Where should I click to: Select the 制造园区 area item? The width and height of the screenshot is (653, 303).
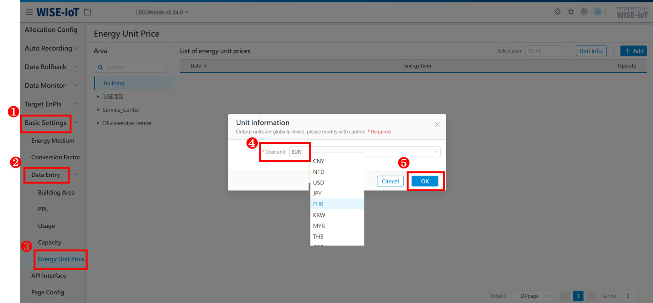pos(113,96)
